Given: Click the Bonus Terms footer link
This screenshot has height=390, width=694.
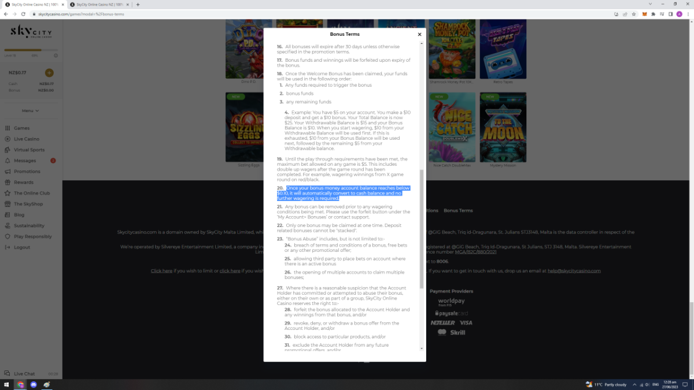Looking at the screenshot, I should (x=458, y=211).
